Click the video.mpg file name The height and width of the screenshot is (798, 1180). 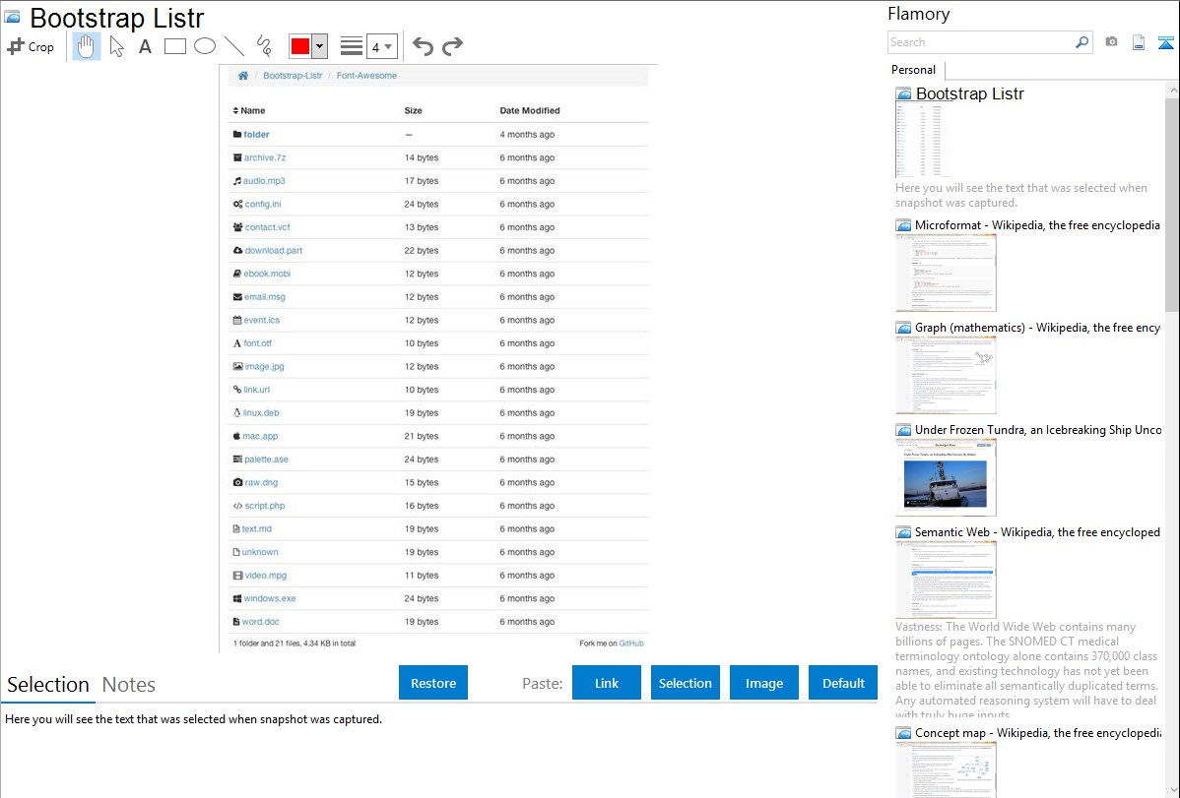(x=266, y=576)
